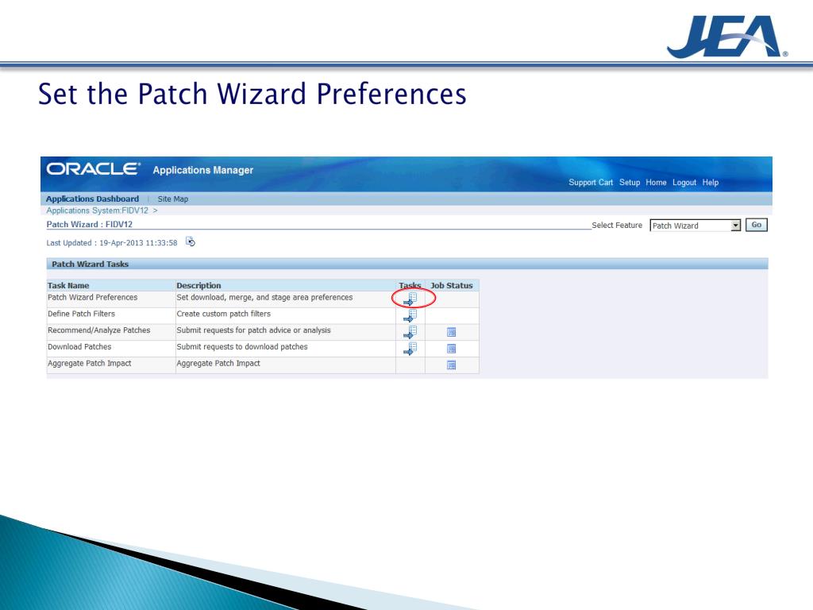The image size is (813, 610).
Task: Select the Recommend/Analyze Patches task name
Action: [98, 330]
